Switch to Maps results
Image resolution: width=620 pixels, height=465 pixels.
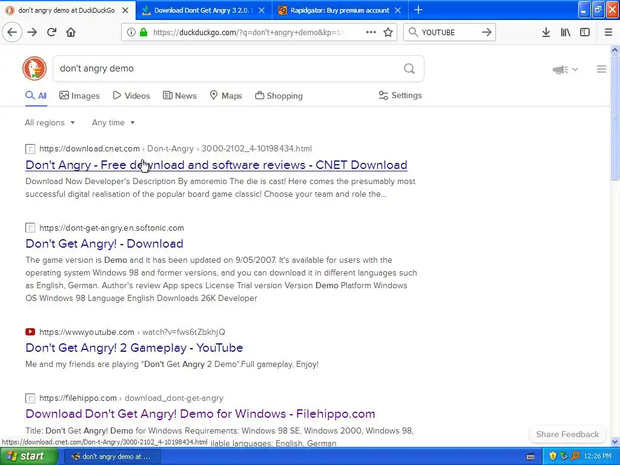click(x=226, y=96)
